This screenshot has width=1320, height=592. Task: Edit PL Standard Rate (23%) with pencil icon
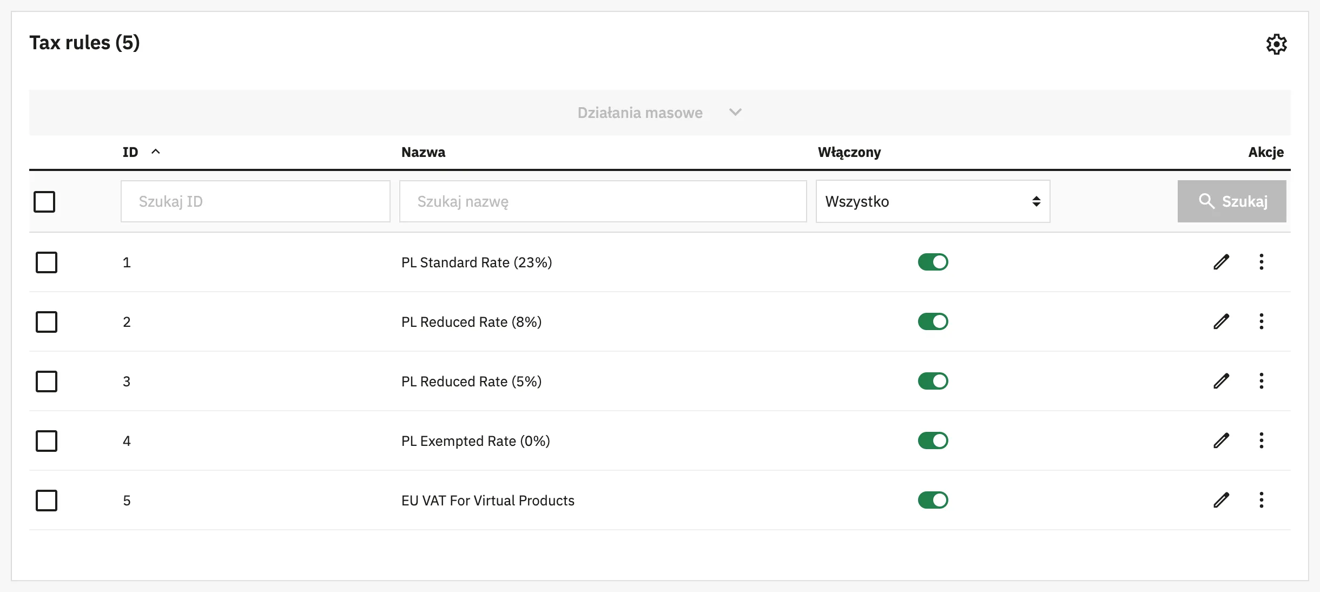pos(1221,262)
